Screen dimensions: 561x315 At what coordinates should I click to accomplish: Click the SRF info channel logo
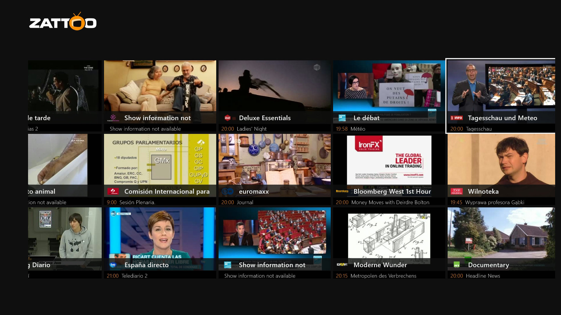point(457,118)
